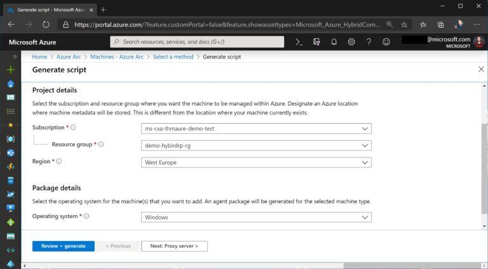Click the "Project details" heading
The image size is (488, 269).
[55, 90]
